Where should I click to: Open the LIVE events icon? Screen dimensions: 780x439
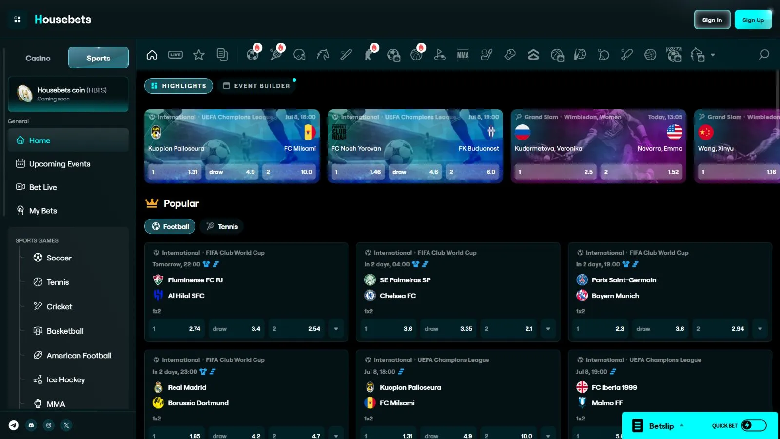click(175, 55)
